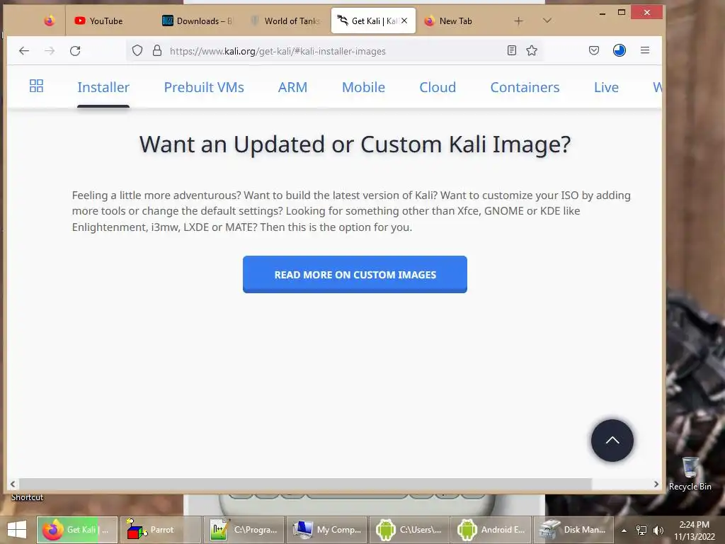Select Firefox Get Kali taskbar button
725x544 pixels.
(x=76, y=530)
